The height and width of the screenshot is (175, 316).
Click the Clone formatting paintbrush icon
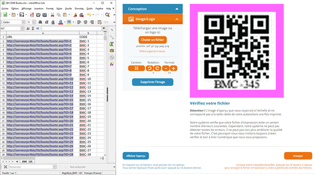coord(75,15)
